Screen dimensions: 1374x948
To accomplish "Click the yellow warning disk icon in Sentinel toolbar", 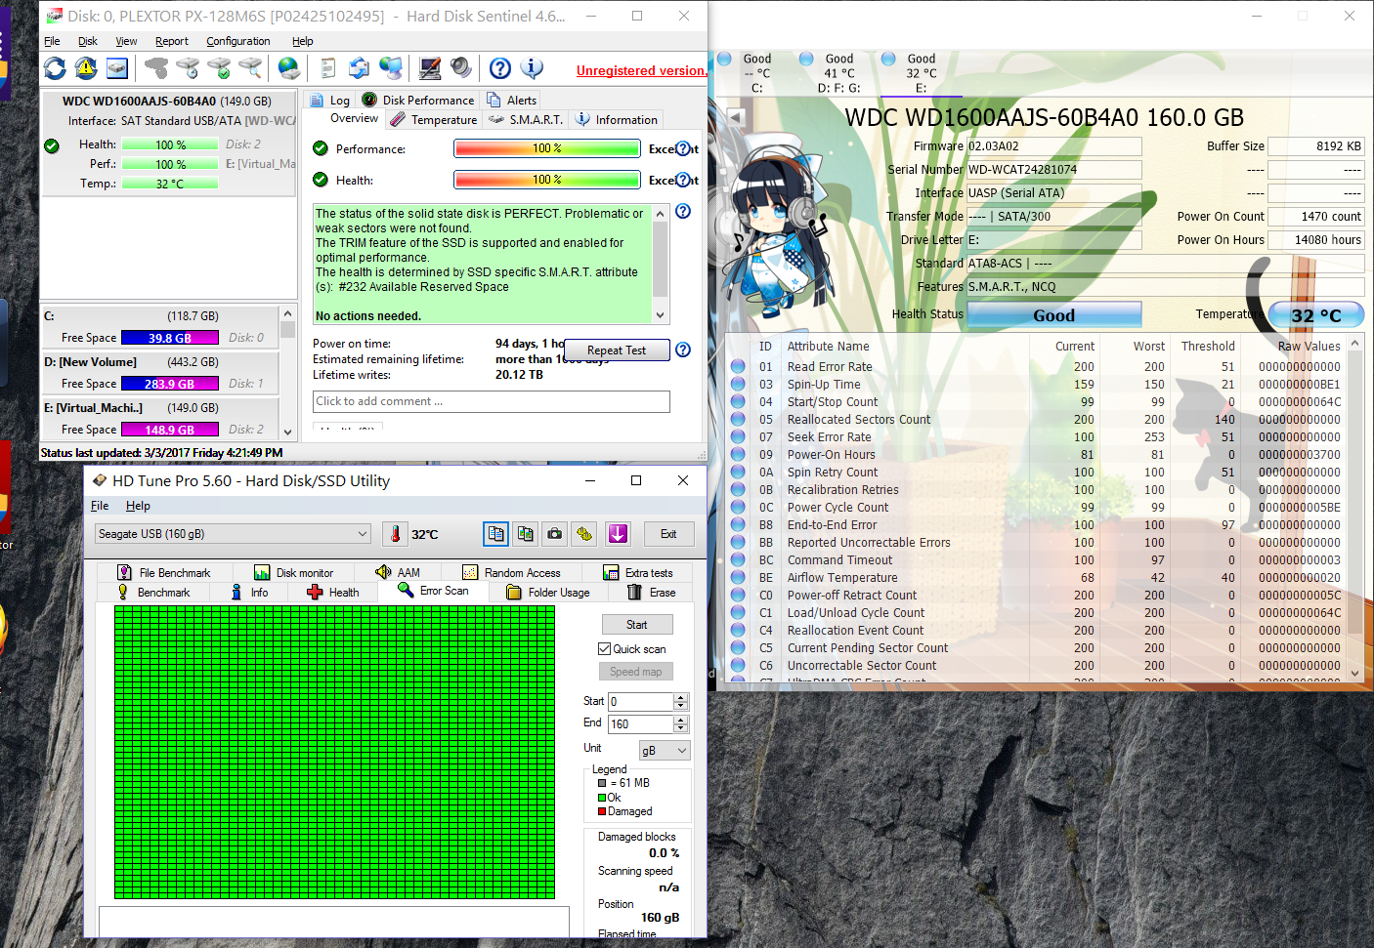I will point(86,68).
